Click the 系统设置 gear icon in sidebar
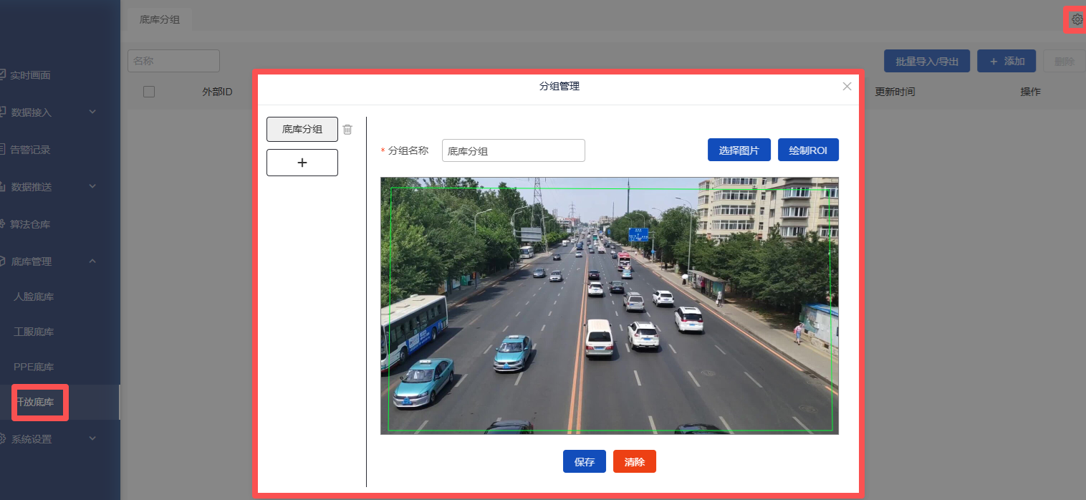 [x=3, y=439]
